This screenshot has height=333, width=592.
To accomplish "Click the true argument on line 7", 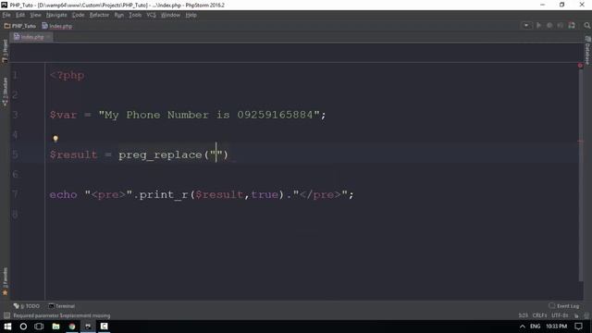I will tap(265, 195).
